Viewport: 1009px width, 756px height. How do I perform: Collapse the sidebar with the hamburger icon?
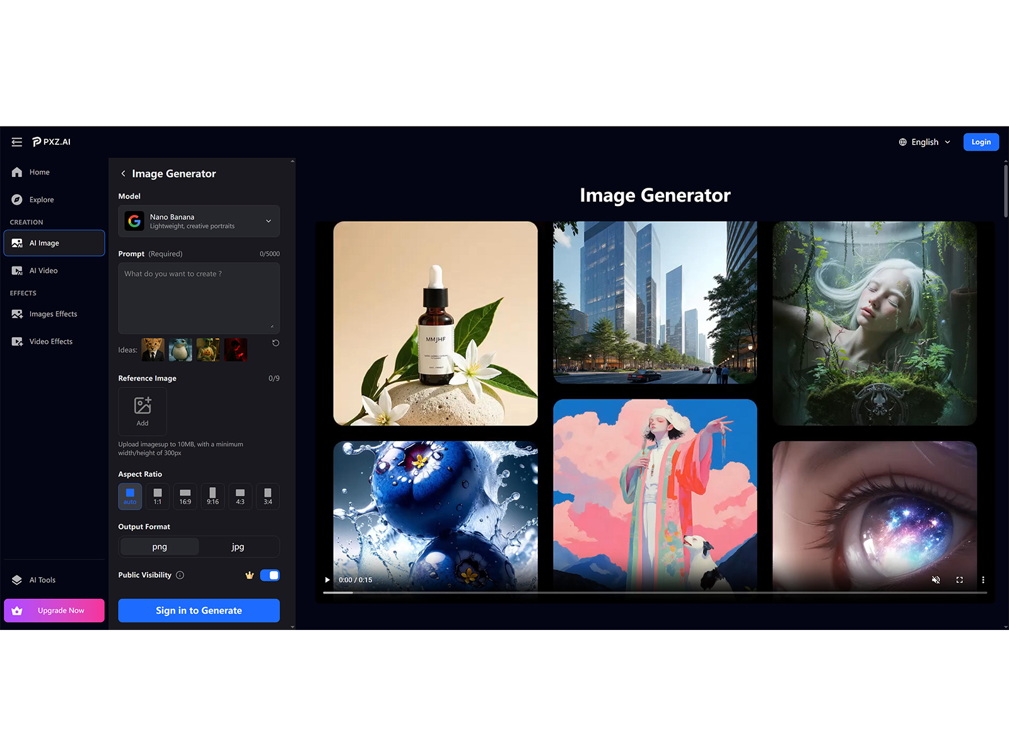point(16,142)
